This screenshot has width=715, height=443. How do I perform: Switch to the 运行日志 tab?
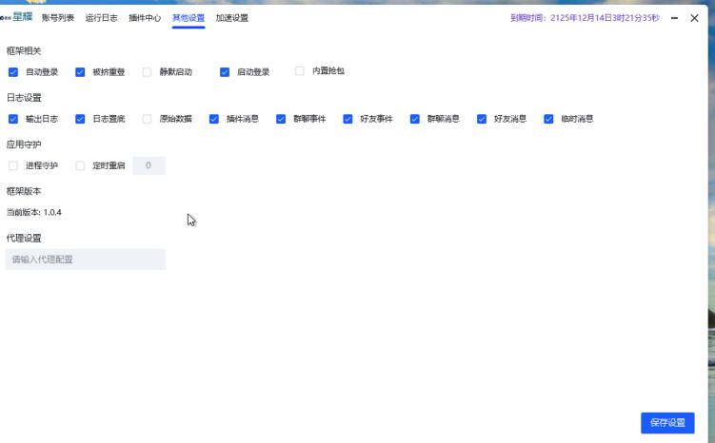(101, 18)
